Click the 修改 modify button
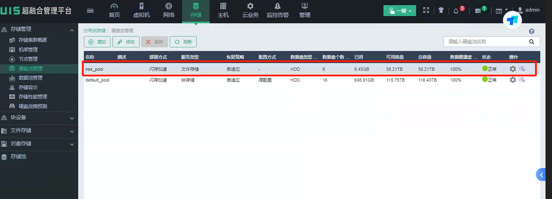Screen dimensions: 552x199 tap(126, 42)
